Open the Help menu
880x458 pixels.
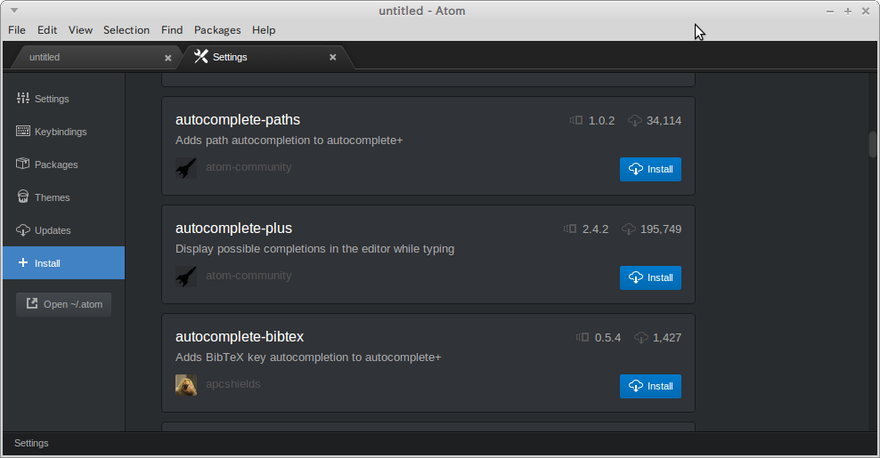point(264,30)
